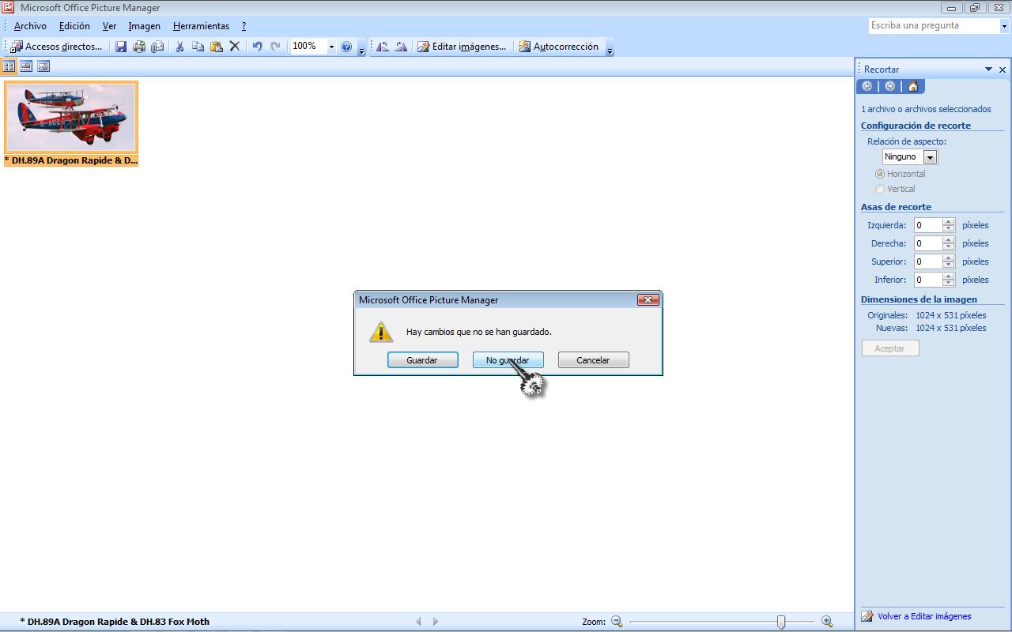This screenshot has height=632, width=1012.
Task: Switch to Filmstrip view
Action: coord(26,67)
